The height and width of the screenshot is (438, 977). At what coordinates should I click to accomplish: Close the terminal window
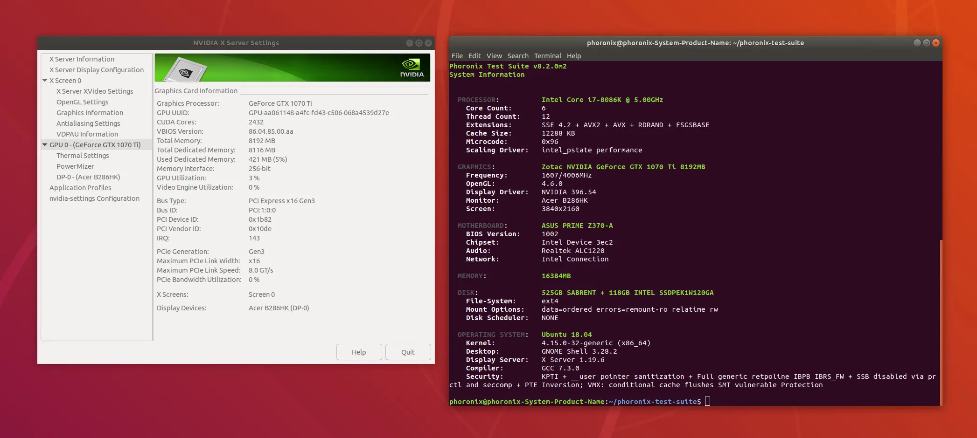935,43
